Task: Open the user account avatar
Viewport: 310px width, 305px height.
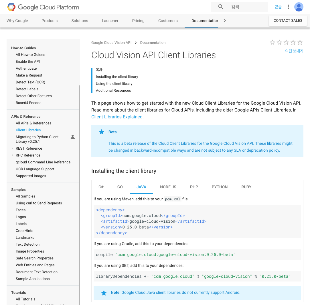Action: point(299,7)
